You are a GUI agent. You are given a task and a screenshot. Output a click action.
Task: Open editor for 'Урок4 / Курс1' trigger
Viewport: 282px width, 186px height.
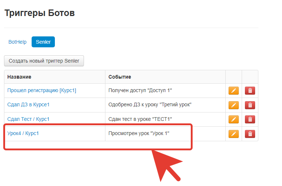tap(233, 134)
